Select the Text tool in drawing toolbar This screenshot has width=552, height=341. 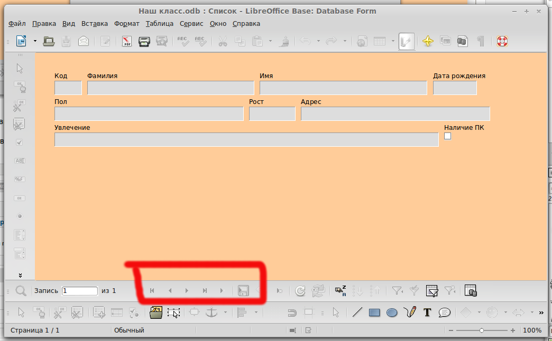[x=427, y=312]
